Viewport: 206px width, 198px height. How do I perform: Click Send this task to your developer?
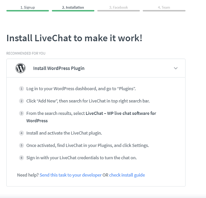[x=71, y=175]
